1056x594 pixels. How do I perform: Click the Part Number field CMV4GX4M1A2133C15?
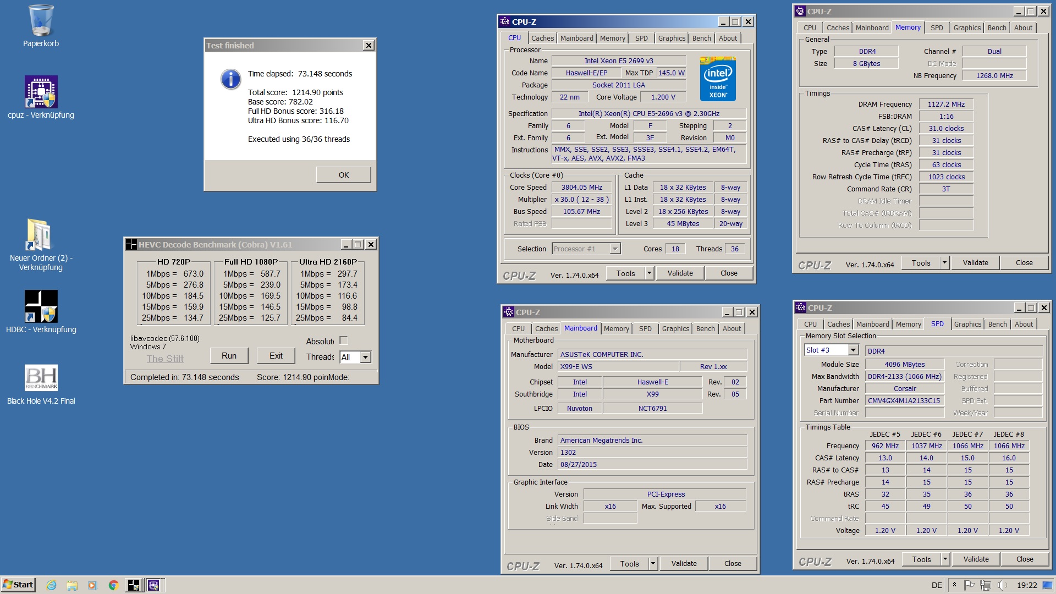pyautogui.click(x=905, y=400)
